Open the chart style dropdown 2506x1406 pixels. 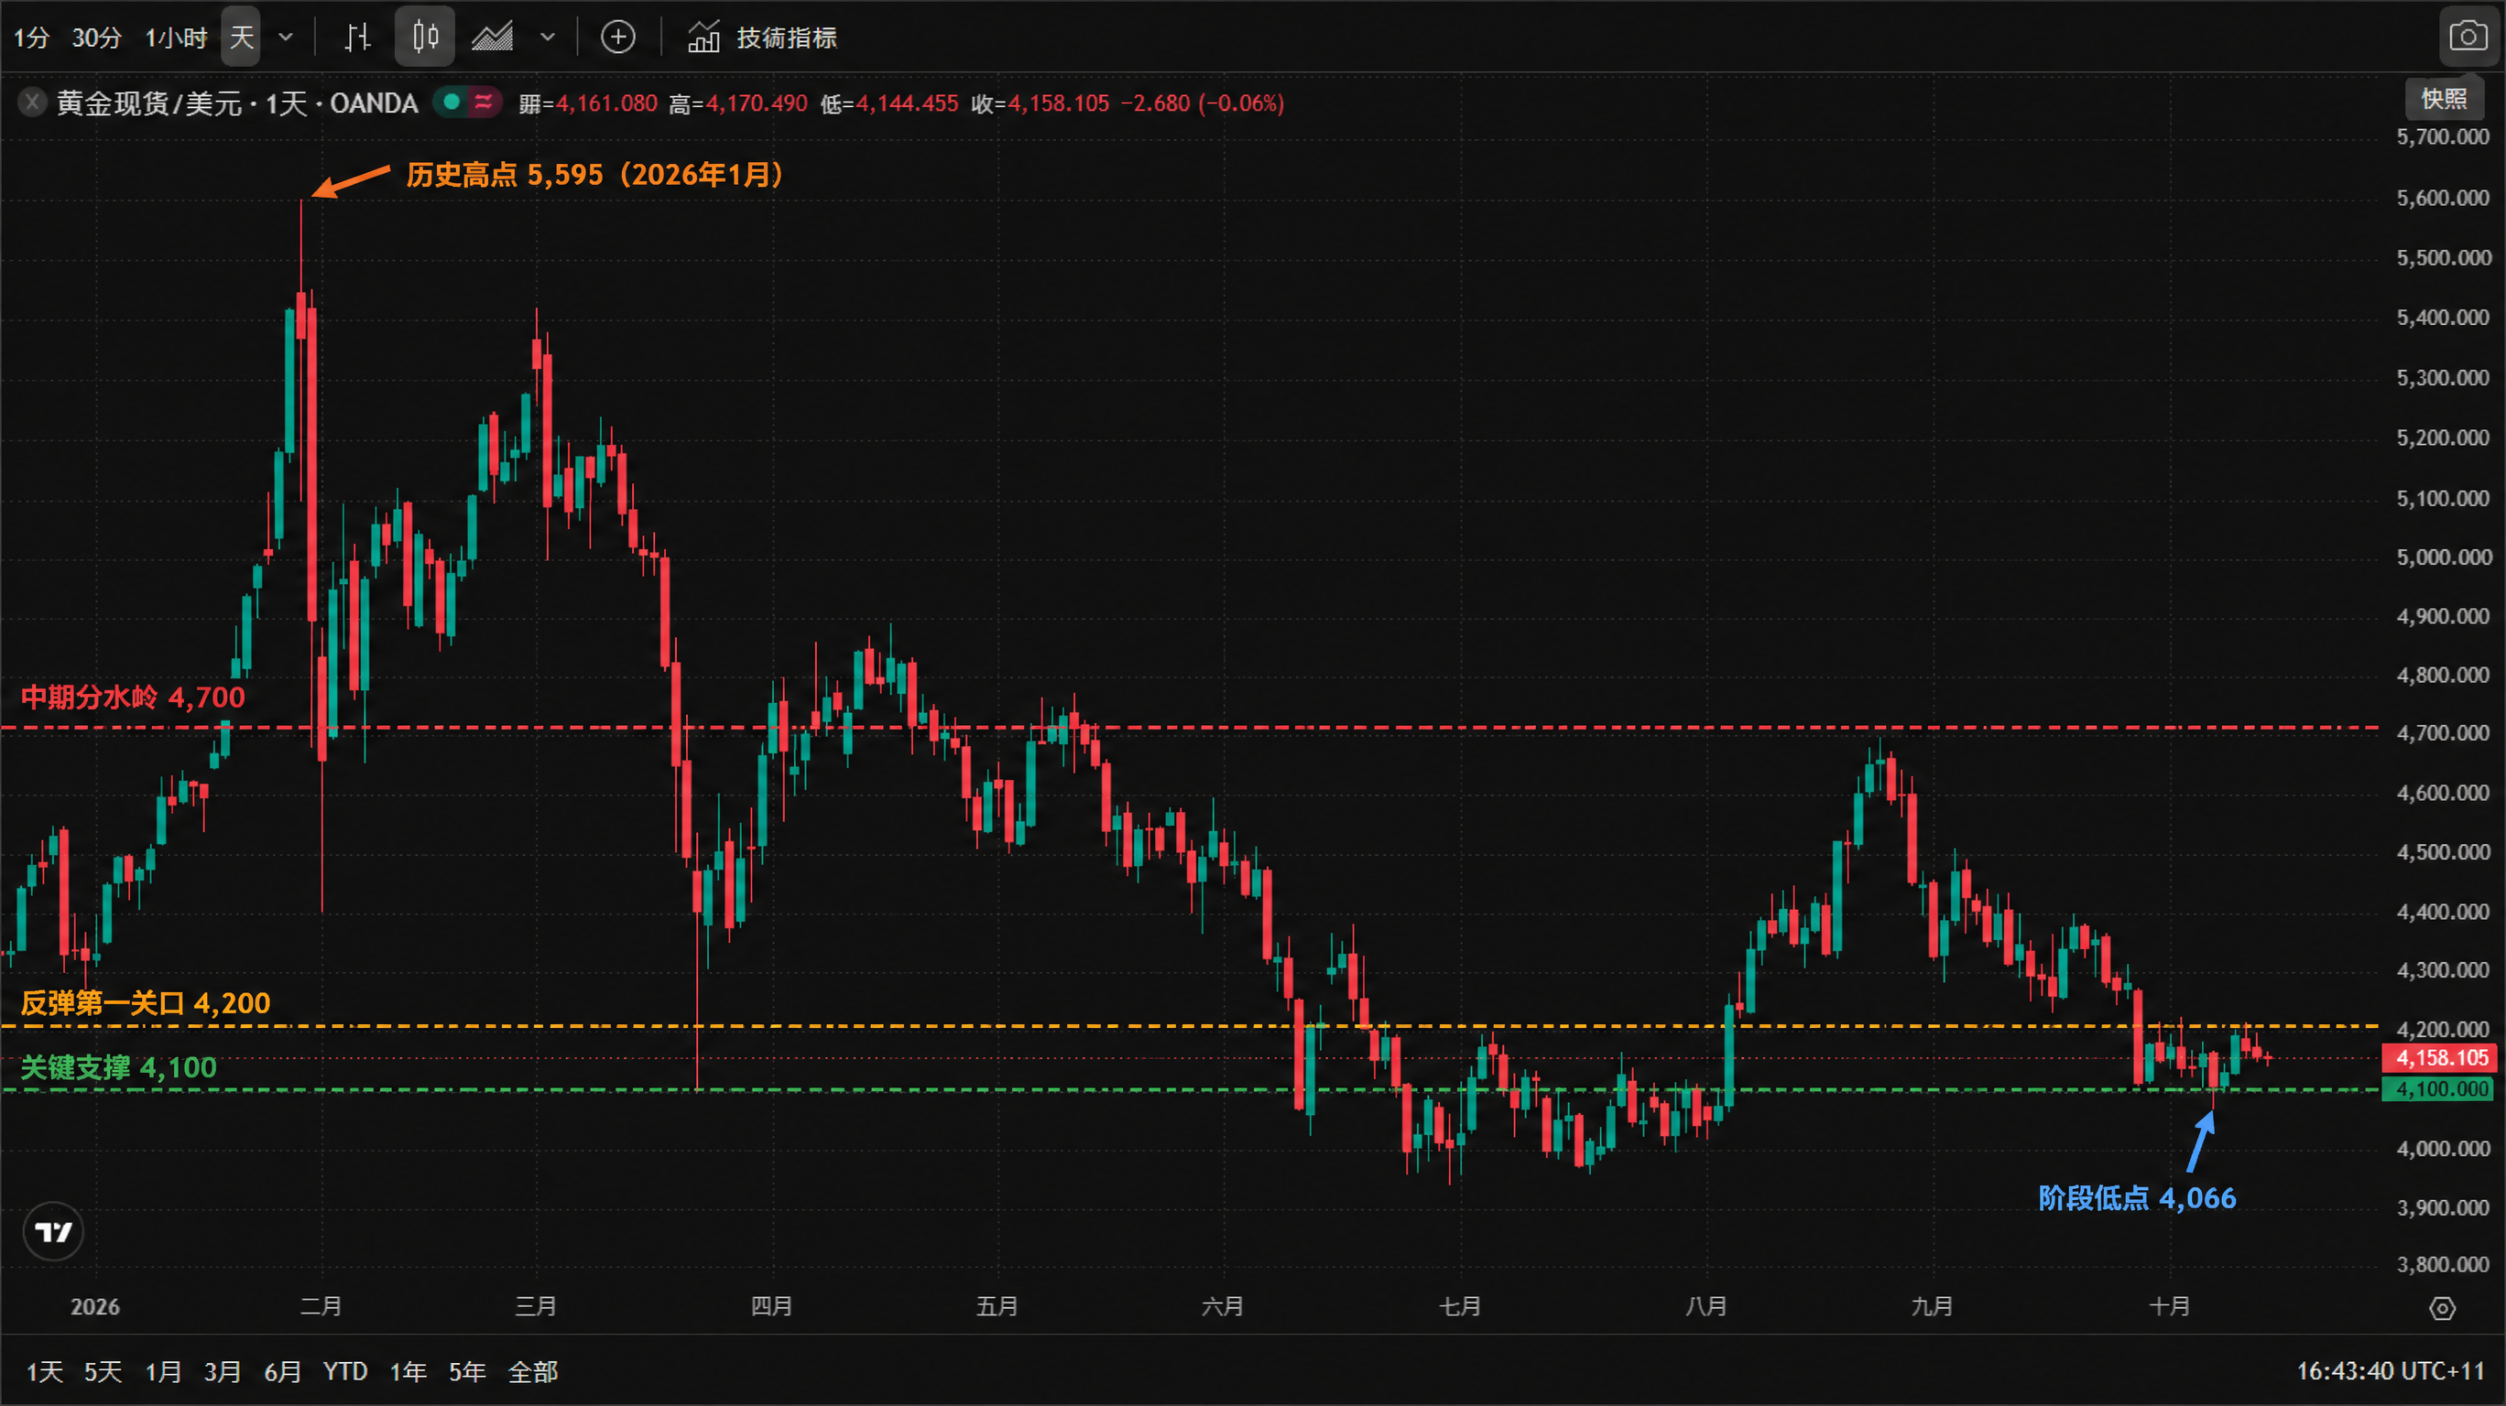pyautogui.click(x=548, y=38)
